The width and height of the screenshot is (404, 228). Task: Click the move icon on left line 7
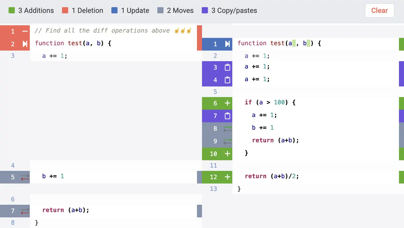pos(25,211)
